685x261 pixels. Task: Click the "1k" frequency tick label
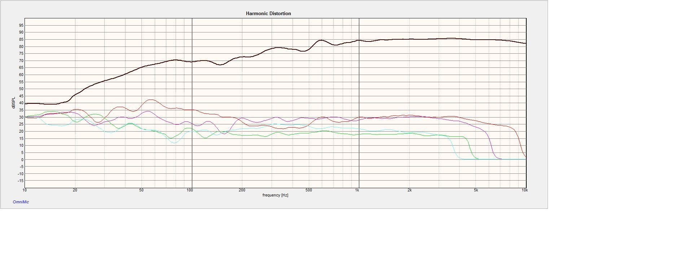[x=357, y=190]
